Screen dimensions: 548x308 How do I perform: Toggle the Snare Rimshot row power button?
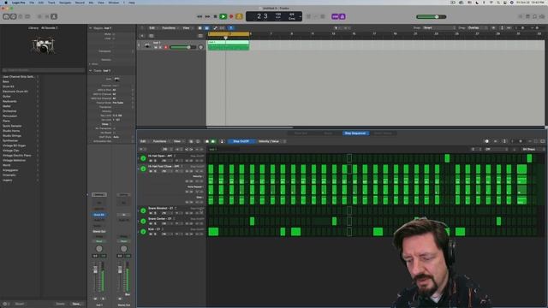[143, 210]
